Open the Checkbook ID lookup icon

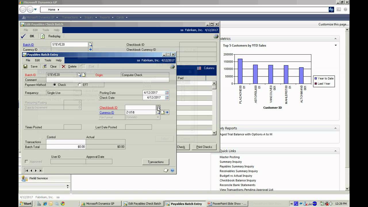tap(158, 108)
